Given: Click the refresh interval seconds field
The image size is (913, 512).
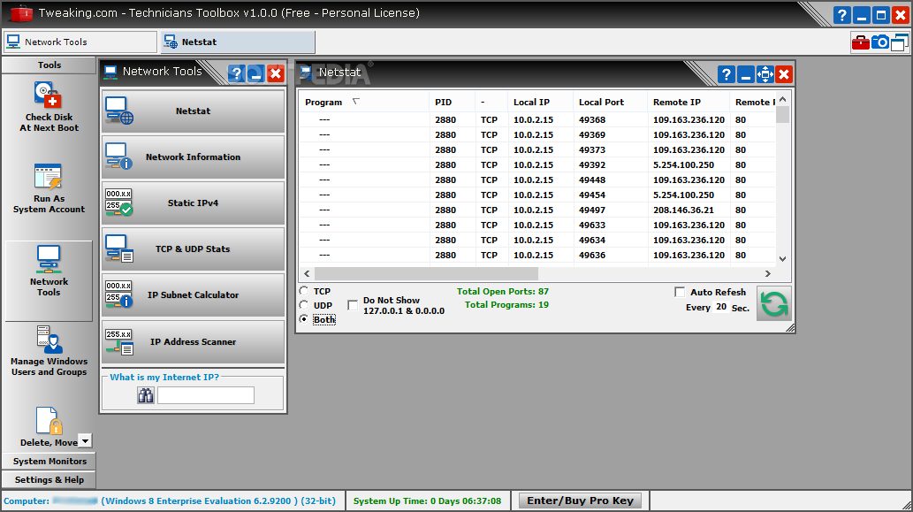Looking at the screenshot, I should [721, 307].
